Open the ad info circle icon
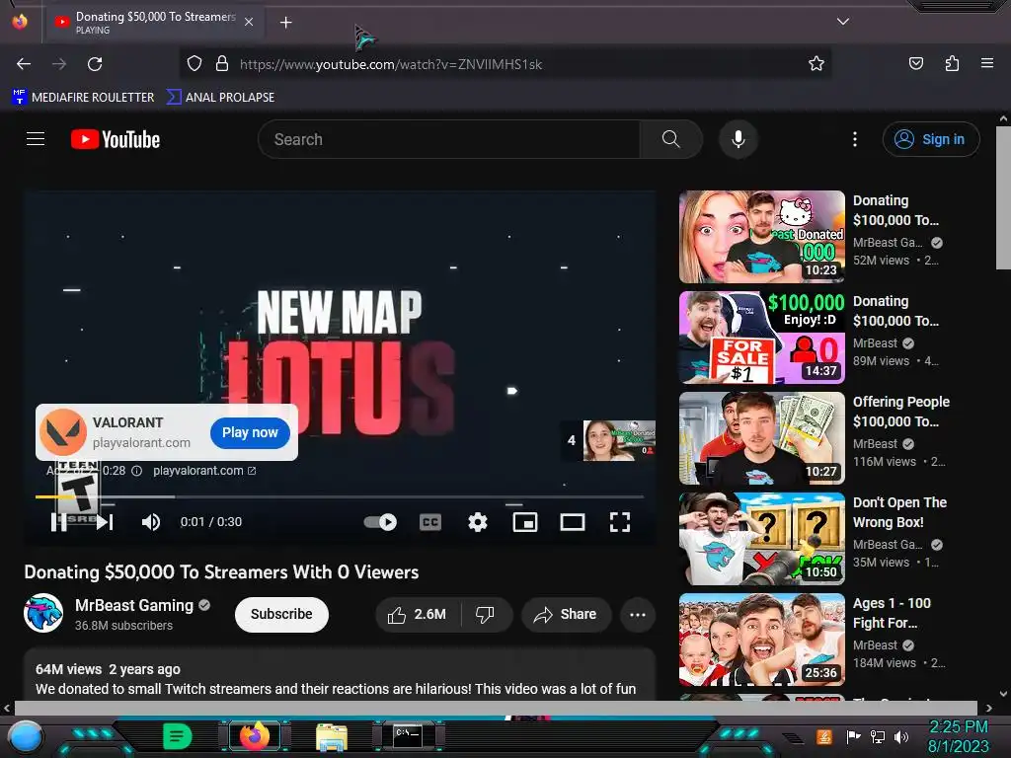Screen dimensions: 1011x758 coord(136,471)
